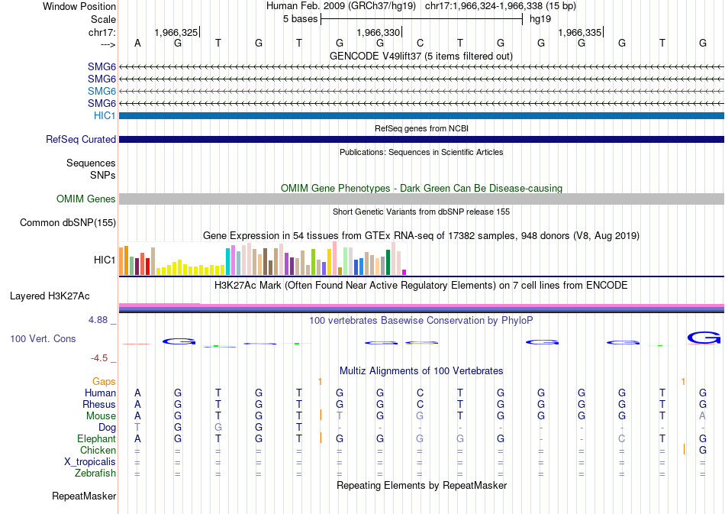Click position marker 1,966,325 in the ruler
The height and width of the screenshot is (514, 725).
click(x=176, y=32)
